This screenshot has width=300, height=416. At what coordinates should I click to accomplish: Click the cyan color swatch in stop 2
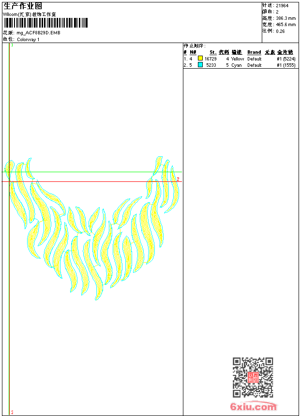click(200, 65)
